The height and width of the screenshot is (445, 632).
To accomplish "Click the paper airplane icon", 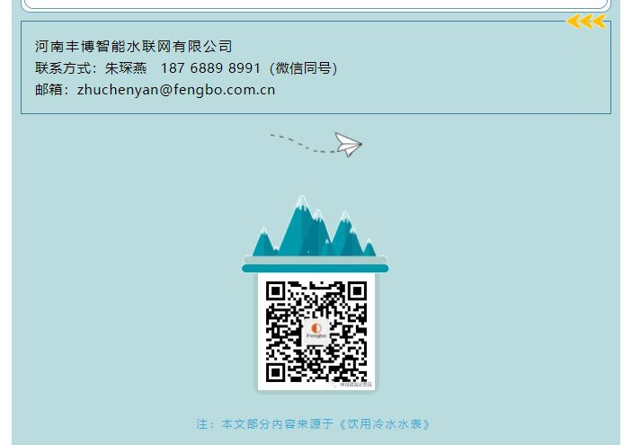I will tap(348, 145).
